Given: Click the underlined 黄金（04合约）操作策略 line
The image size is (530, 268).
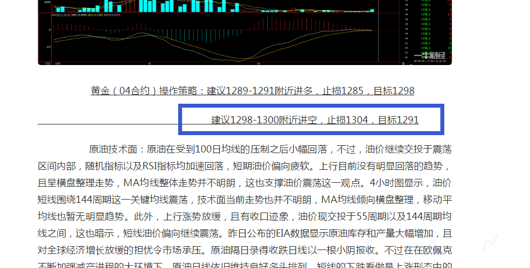Looking at the screenshot, I should pyautogui.click(x=148, y=91).
